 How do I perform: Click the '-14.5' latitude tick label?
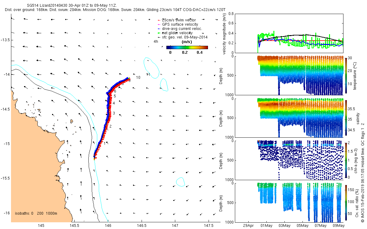point(5,109)
